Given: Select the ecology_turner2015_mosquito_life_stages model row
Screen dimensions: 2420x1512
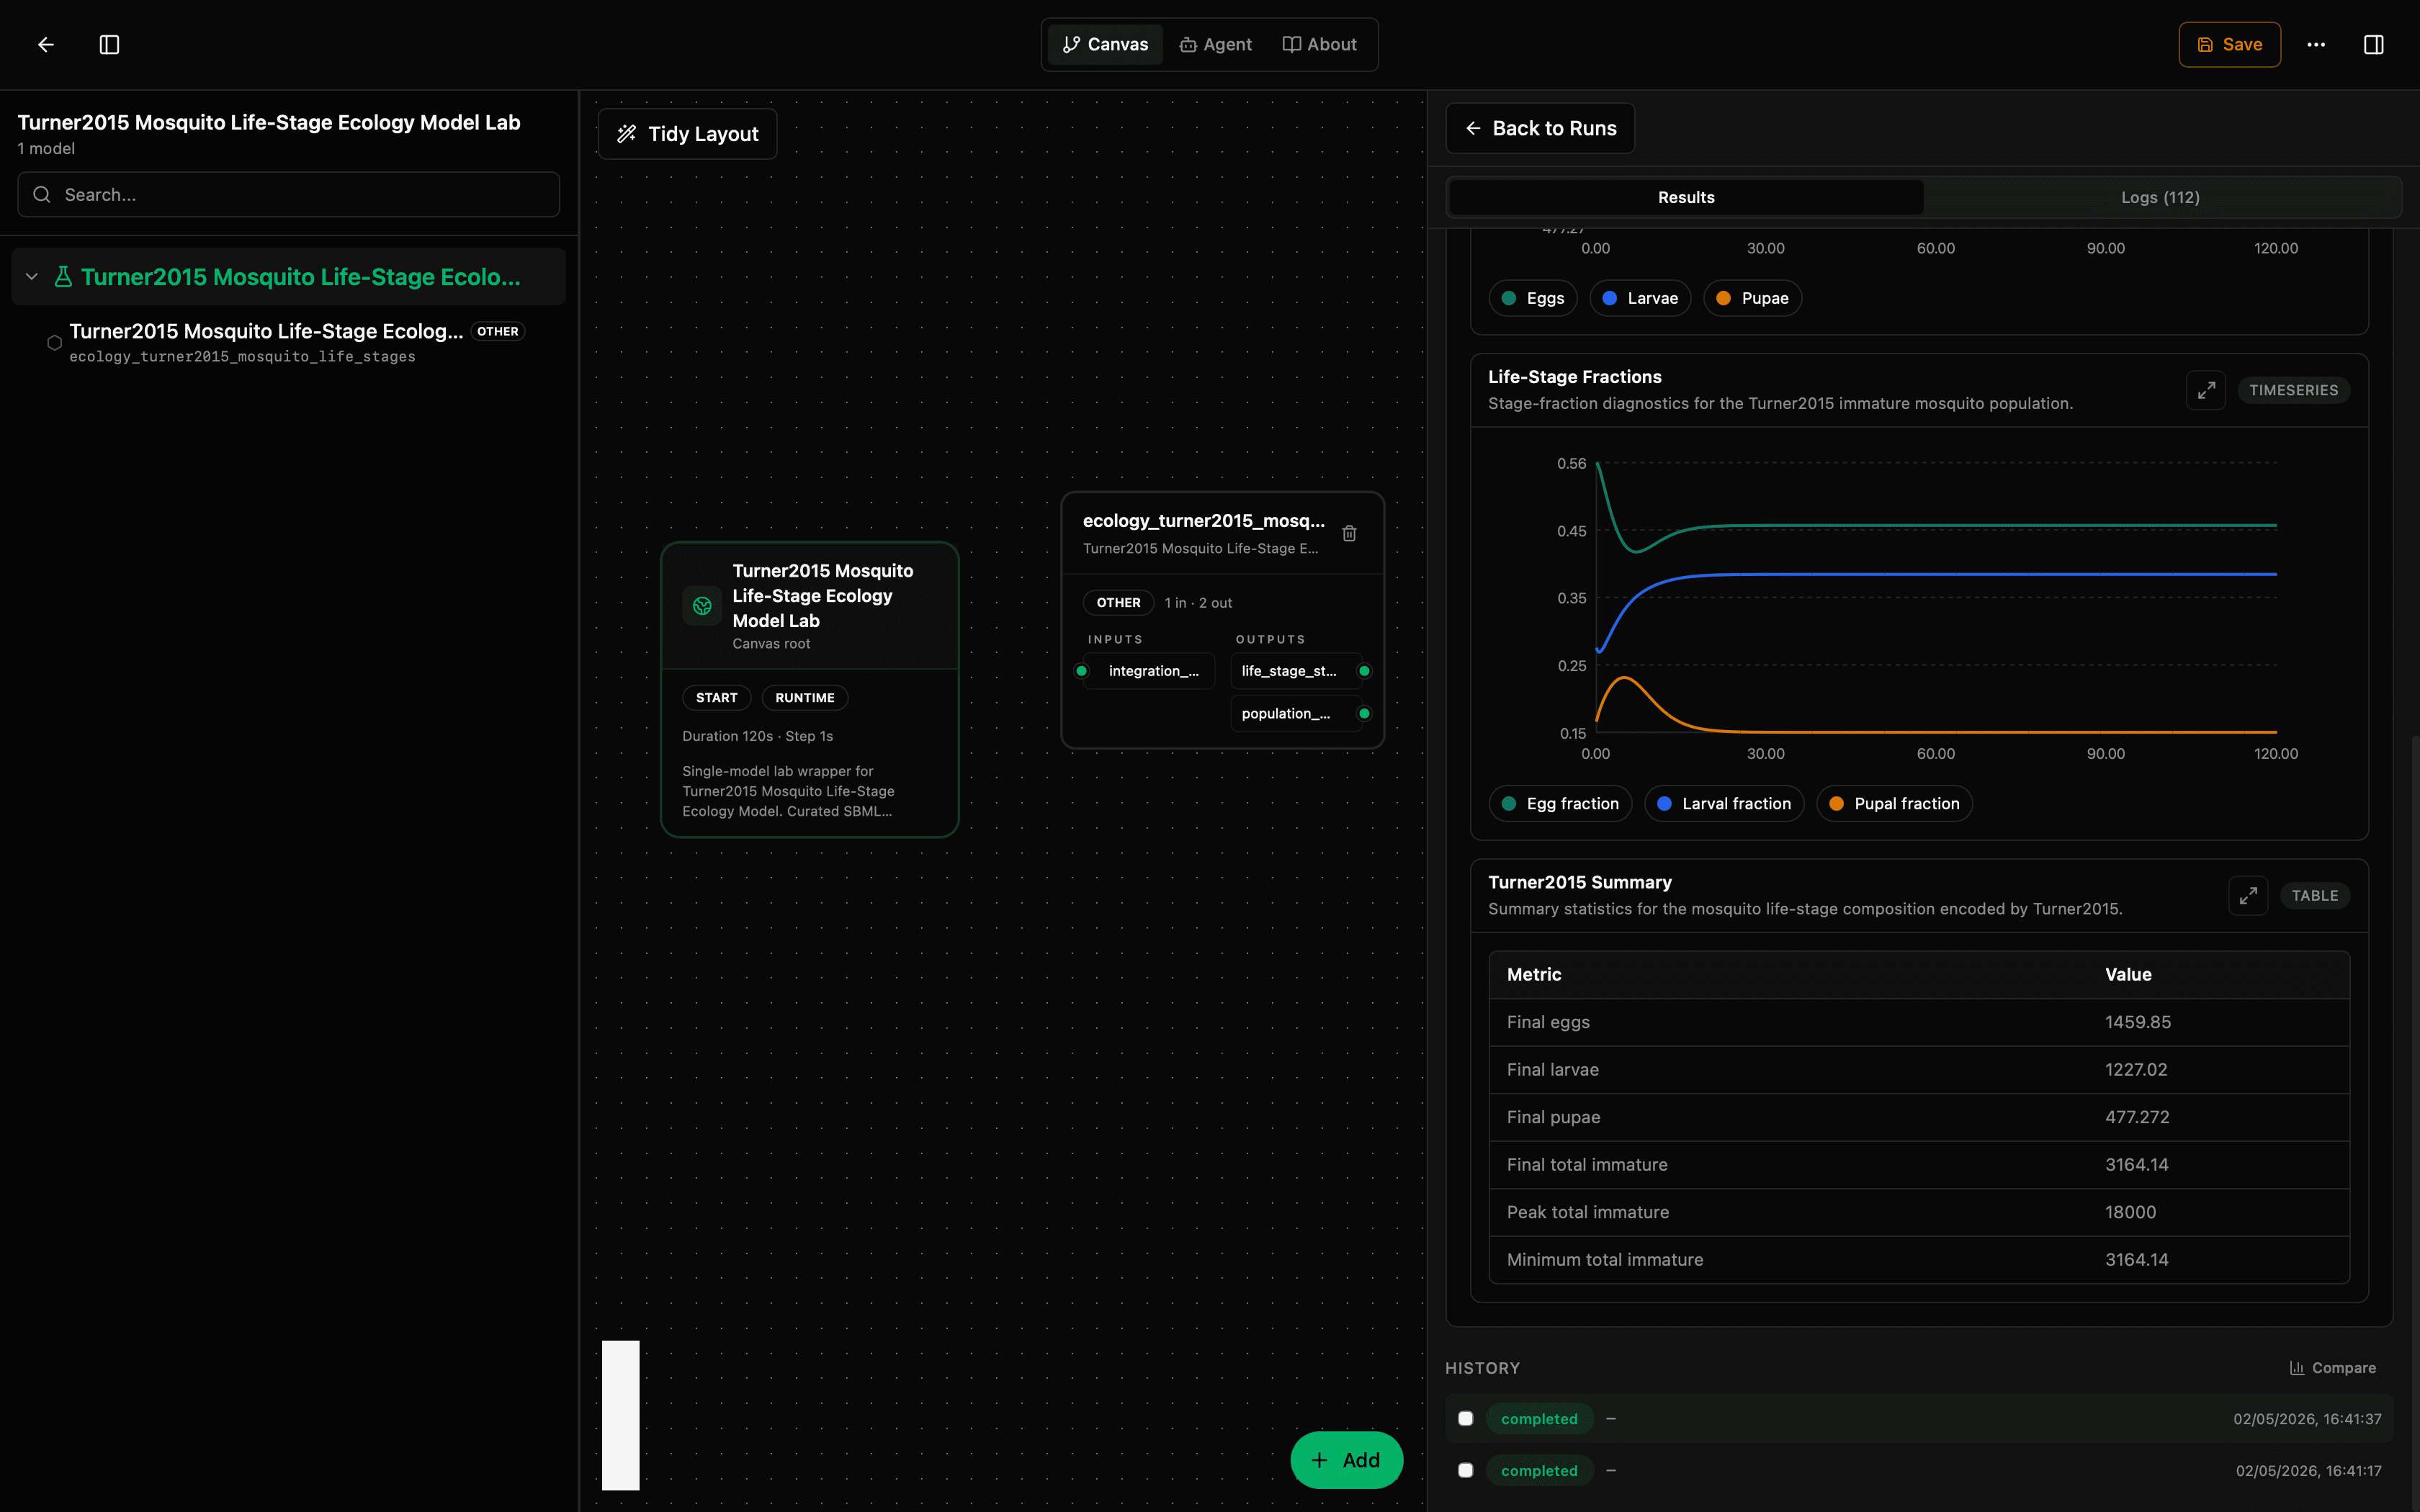Looking at the screenshot, I should click(x=288, y=342).
